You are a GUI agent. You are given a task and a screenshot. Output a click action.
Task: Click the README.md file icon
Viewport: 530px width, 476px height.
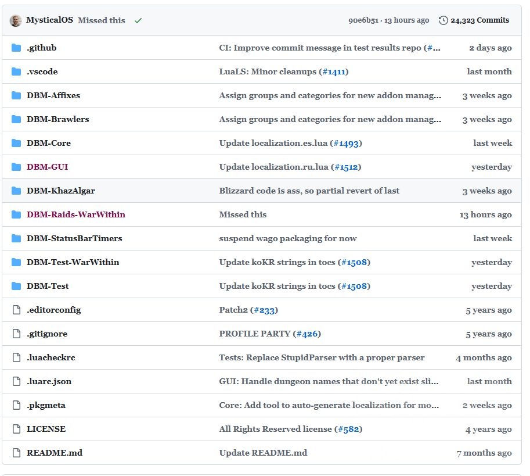tap(16, 453)
